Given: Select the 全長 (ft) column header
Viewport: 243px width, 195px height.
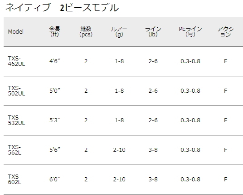Looking at the screenshot, I should [x=54, y=31].
